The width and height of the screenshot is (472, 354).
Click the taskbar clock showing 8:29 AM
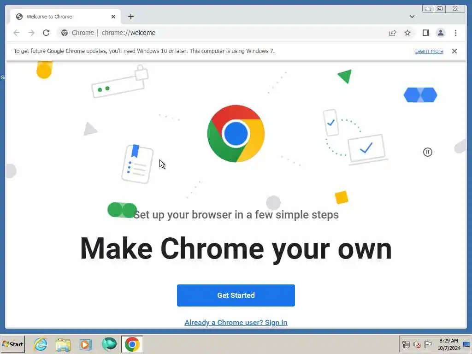coord(448,344)
